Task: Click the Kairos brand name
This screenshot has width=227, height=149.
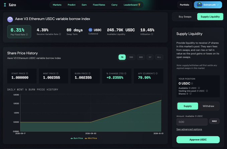Action: [12, 5]
